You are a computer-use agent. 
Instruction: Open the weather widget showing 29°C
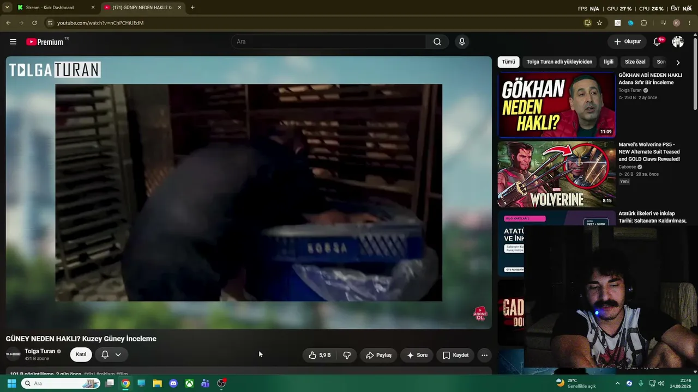575,383
